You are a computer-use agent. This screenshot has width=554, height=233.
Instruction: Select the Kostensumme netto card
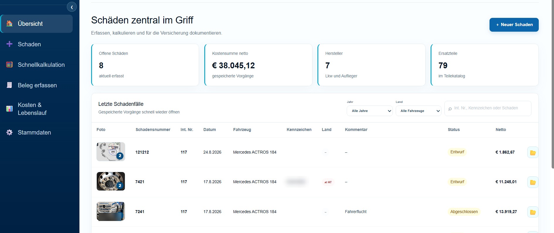click(258, 65)
